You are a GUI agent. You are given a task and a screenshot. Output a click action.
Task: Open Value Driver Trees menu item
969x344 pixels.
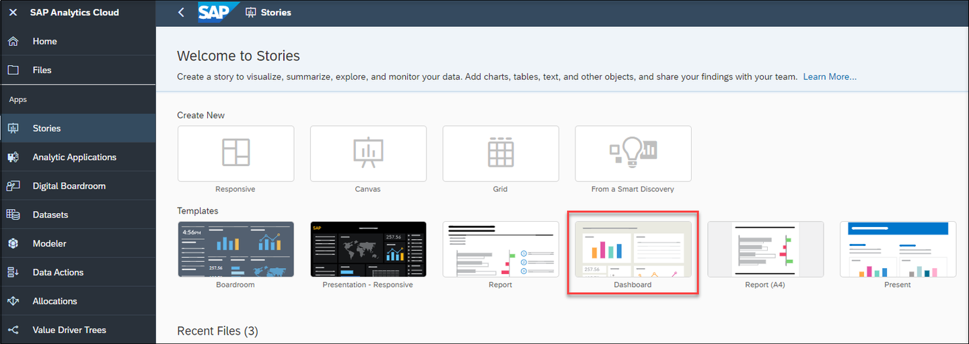(x=78, y=330)
